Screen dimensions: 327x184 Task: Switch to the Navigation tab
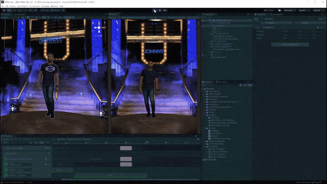[277, 15]
